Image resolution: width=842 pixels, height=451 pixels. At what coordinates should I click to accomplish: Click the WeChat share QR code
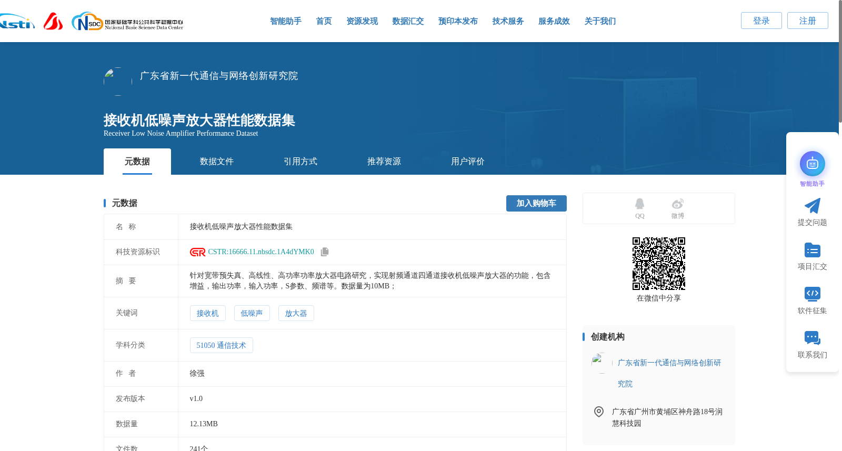[x=658, y=264]
